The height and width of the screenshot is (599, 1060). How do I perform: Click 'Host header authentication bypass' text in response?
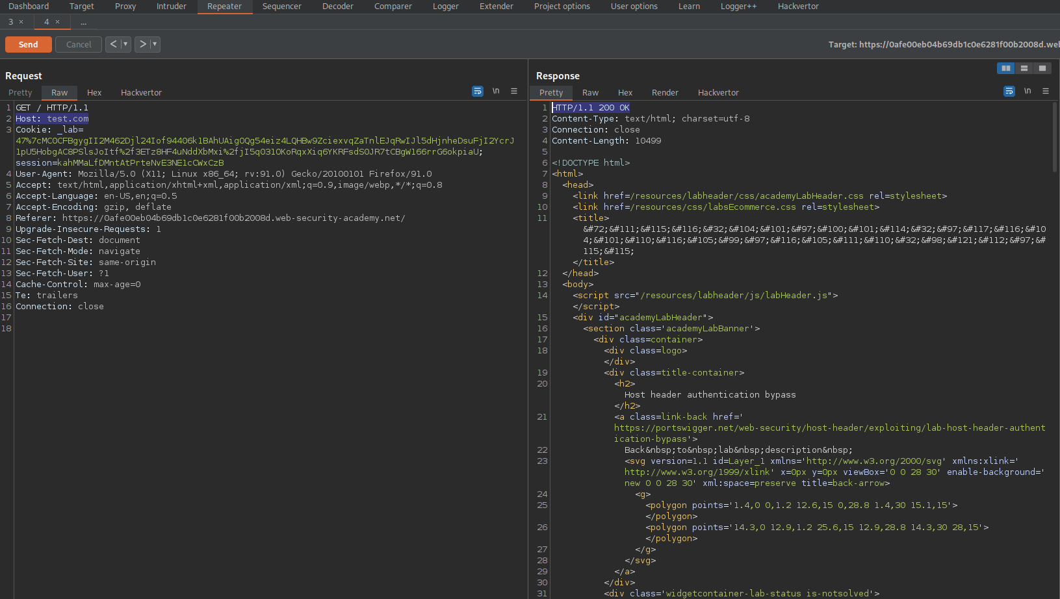pyautogui.click(x=710, y=394)
